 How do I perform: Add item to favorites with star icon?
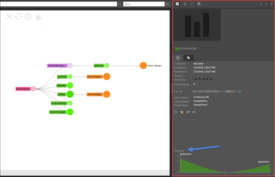182,112
